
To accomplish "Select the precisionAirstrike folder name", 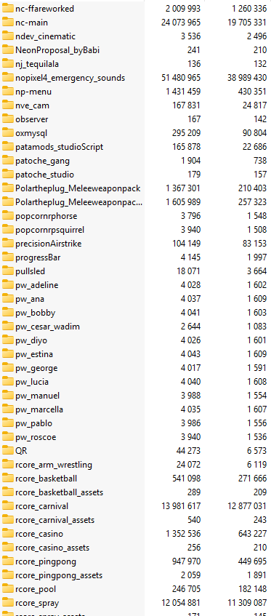I will click(48, 244).
